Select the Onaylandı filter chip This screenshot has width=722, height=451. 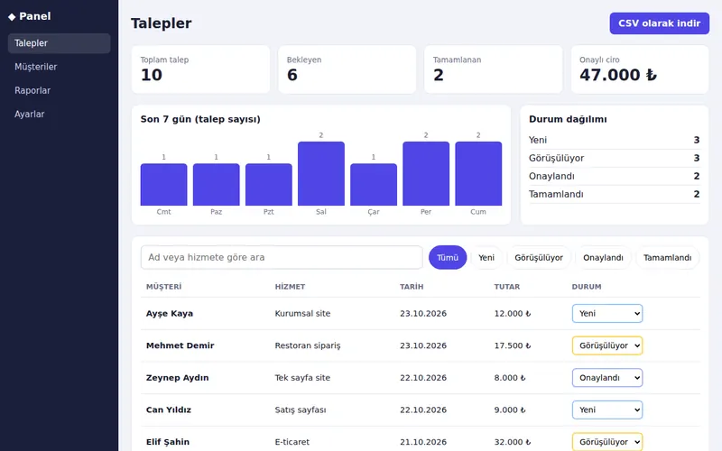[x=603, y=258]
